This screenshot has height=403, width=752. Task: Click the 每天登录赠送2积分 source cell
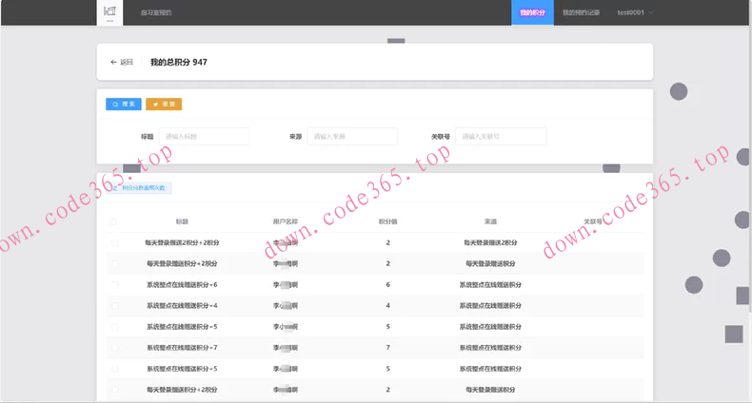pos(490,242)
